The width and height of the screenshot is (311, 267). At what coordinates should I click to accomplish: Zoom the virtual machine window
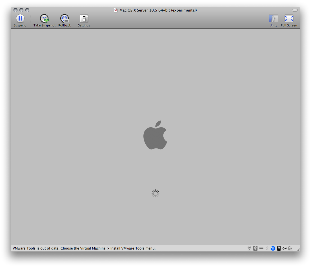[27, 10]
